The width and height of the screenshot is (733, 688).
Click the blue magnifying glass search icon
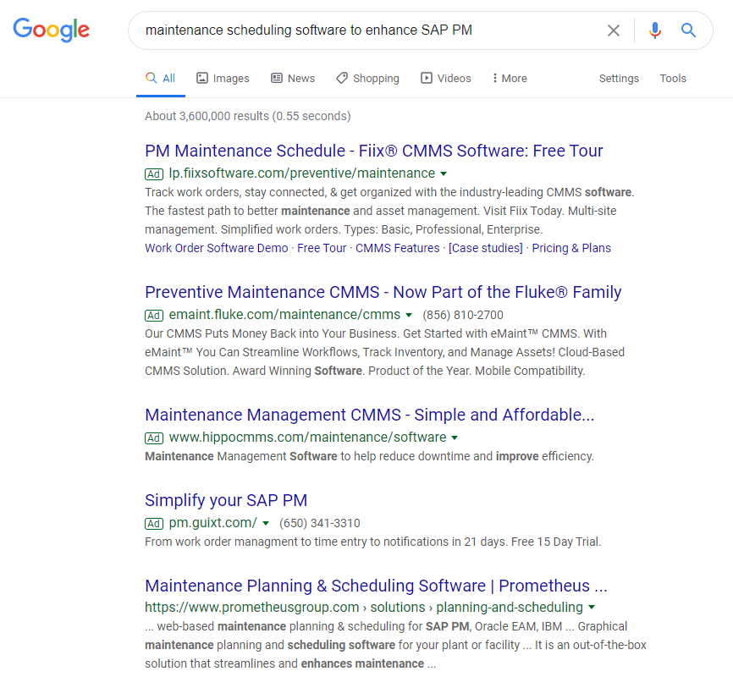688,30
